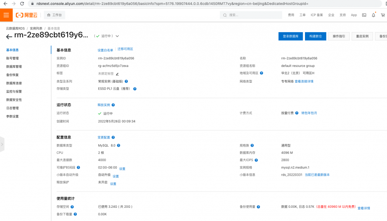387x221 pixels.
Task: Show help for 备份下载量
Action: pos(75,214)
